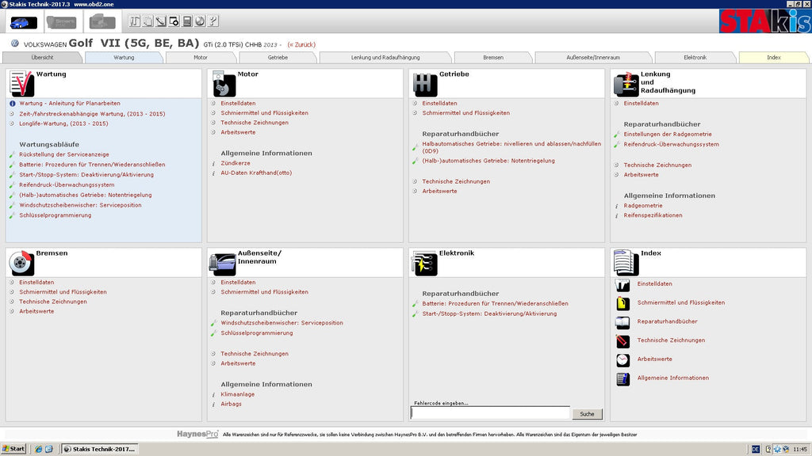812x456 pixels.
Task: Open the Windows Start button
Action: point(14,449)
